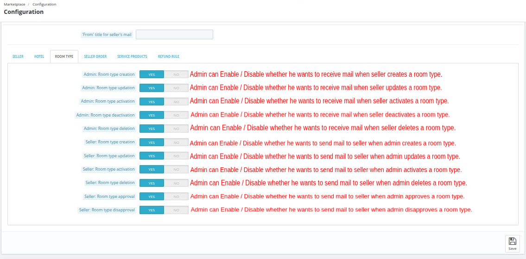
Task: Open the Seller tab
Action: 18,56
